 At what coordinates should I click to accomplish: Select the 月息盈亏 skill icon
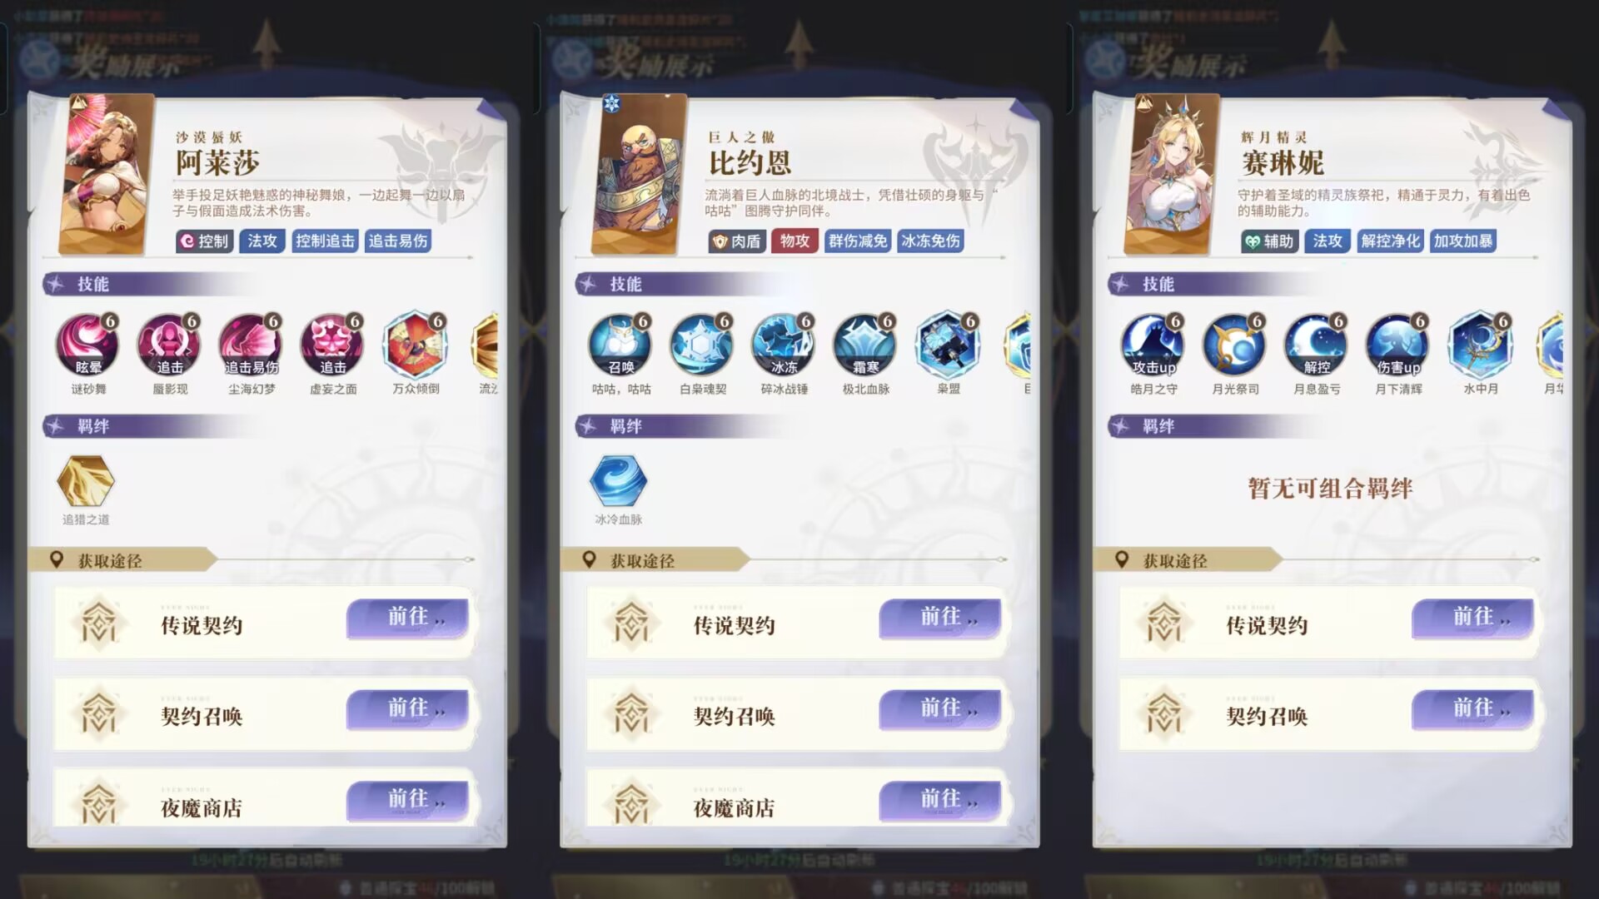pos(1316,344)
